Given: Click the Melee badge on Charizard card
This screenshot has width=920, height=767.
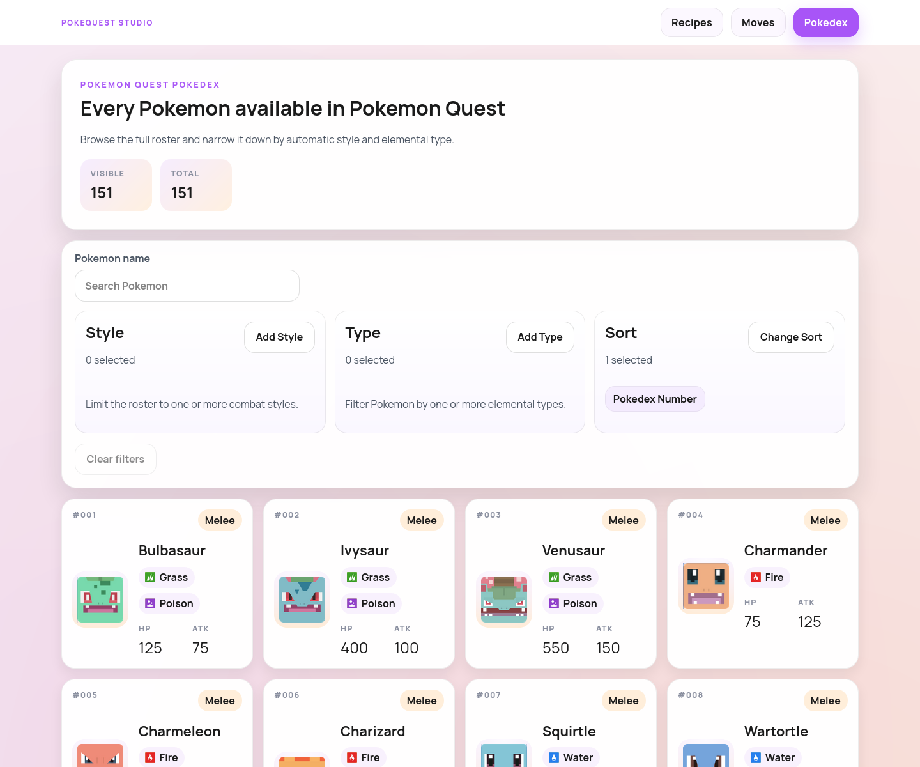Looking at the screenshot, I should tap(422, 701).
